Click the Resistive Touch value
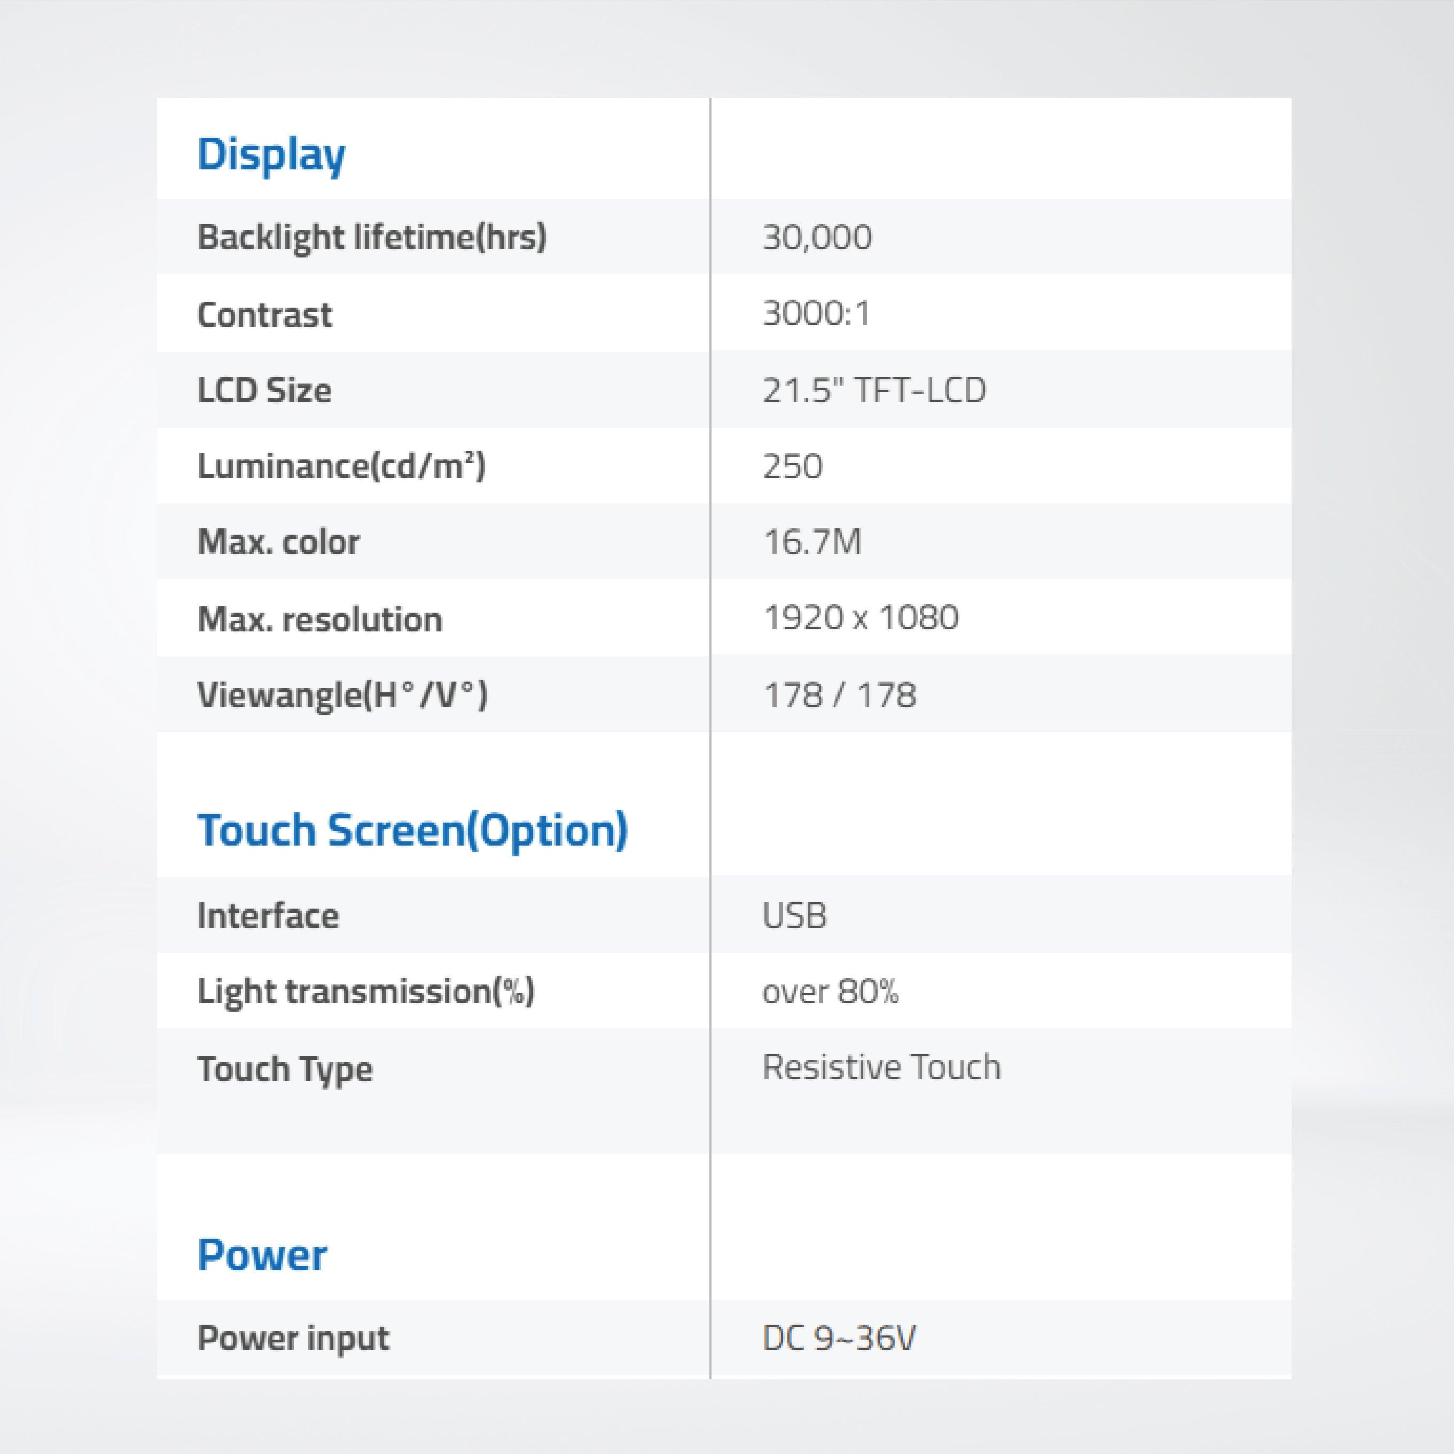This screenshot has height=1454, width=1454. point(881,1067)
